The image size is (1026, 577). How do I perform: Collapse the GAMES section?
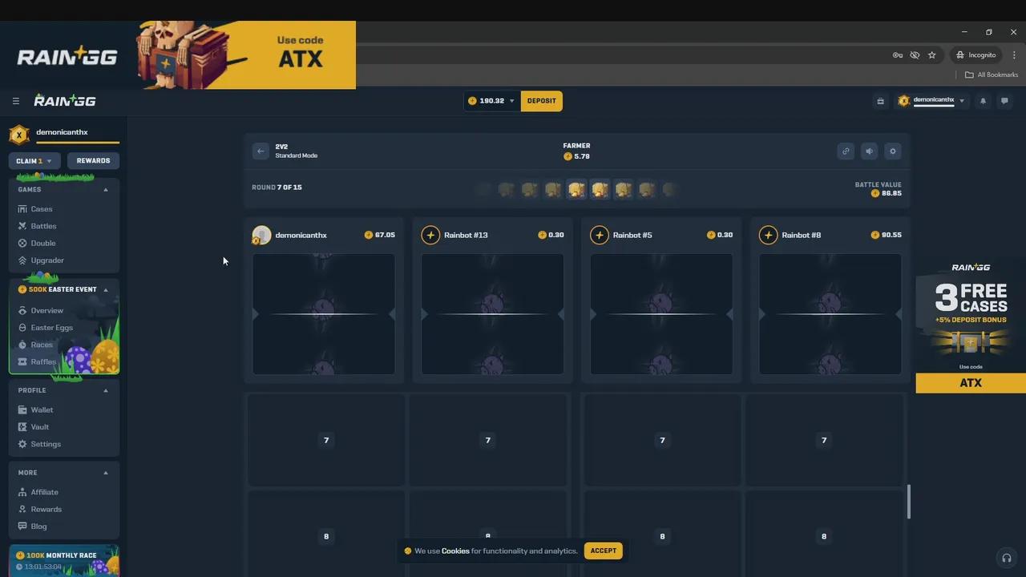106,190
